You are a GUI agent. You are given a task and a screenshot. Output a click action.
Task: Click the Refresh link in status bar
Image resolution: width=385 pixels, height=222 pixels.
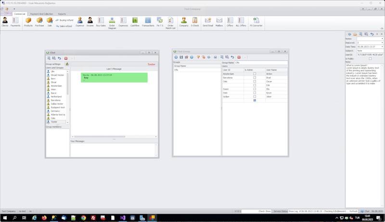click(354, 211)
